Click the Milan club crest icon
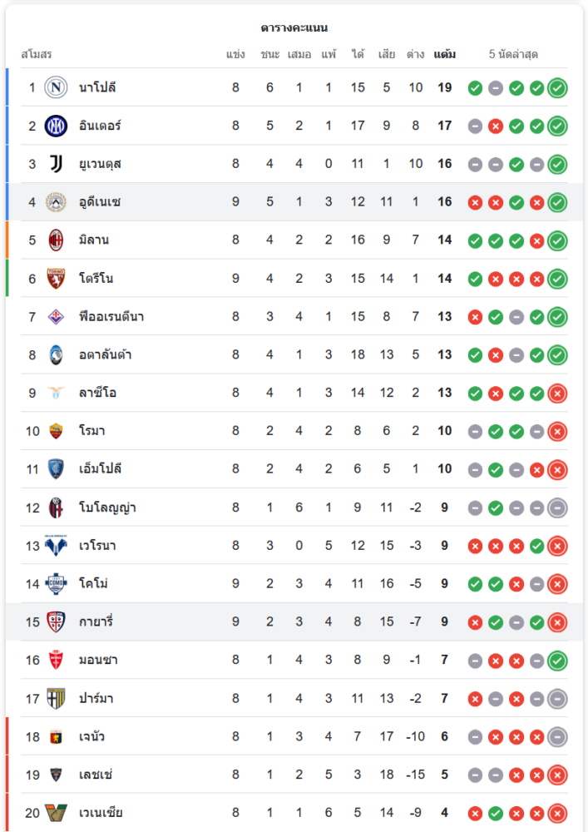Viewport: 588px width, 832px height. 56,240
